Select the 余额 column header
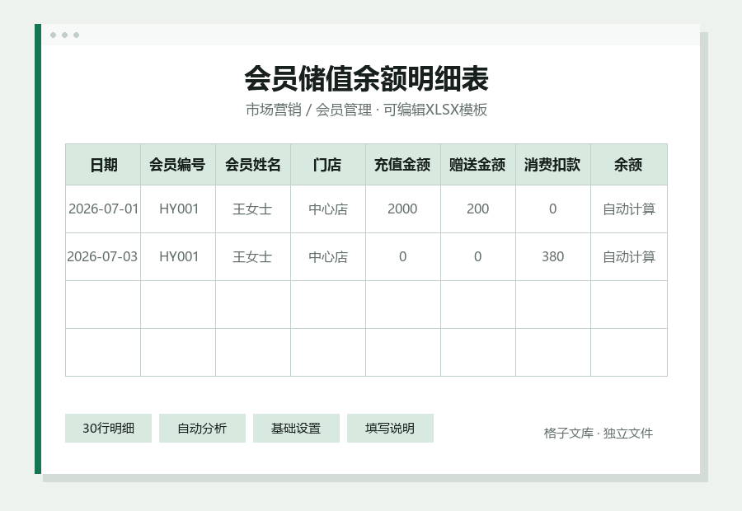Image resolution: width=742 pixels, height=511 pixels. point(629,165)
